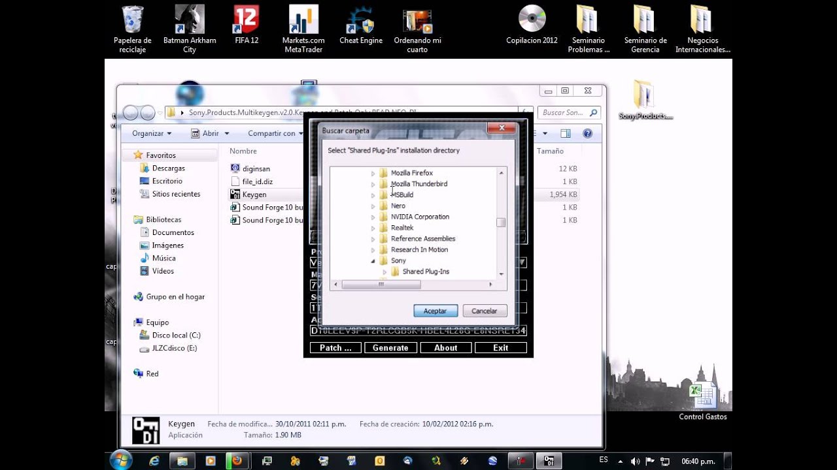Open Sitios recientes in the navigation pane
The image size is (837, 470).
176,194
